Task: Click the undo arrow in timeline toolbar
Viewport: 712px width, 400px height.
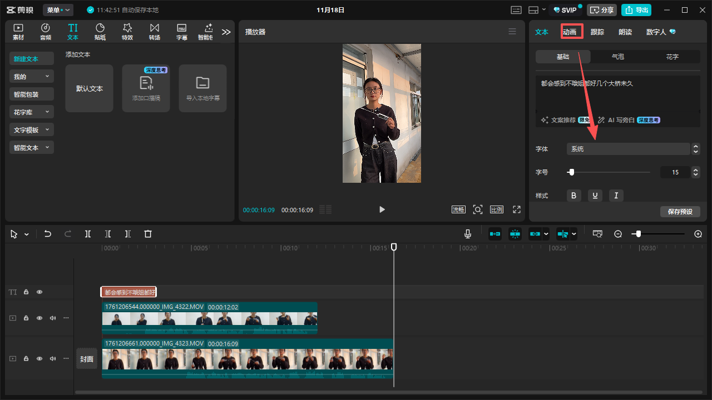Action: (x=48, y=234)
